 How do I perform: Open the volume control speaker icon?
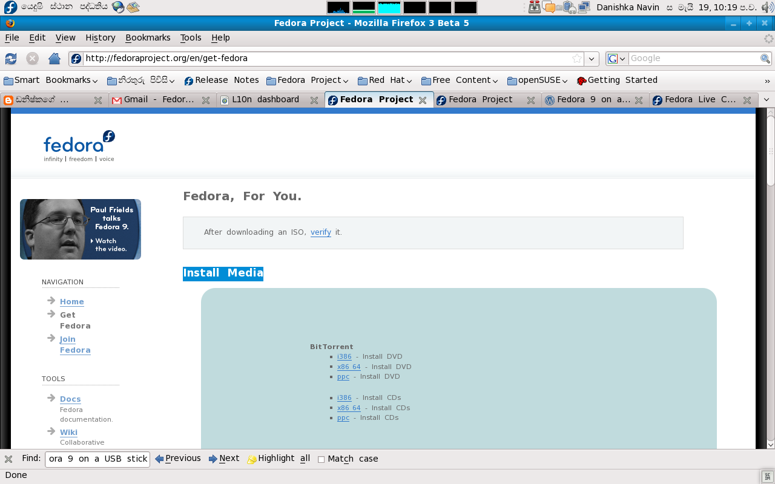coord(767,7)
